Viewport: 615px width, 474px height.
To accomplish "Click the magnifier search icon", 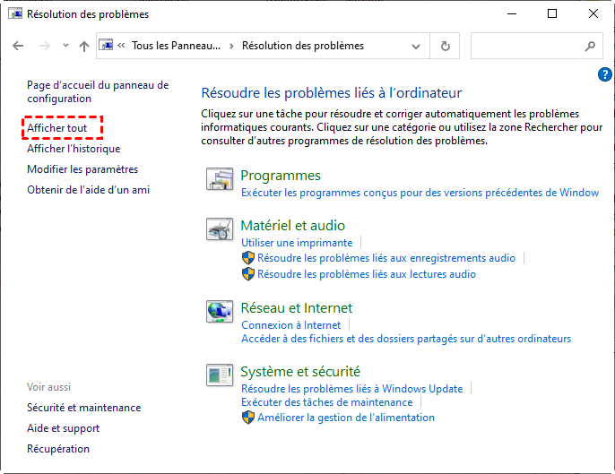I will pos(590,47).
